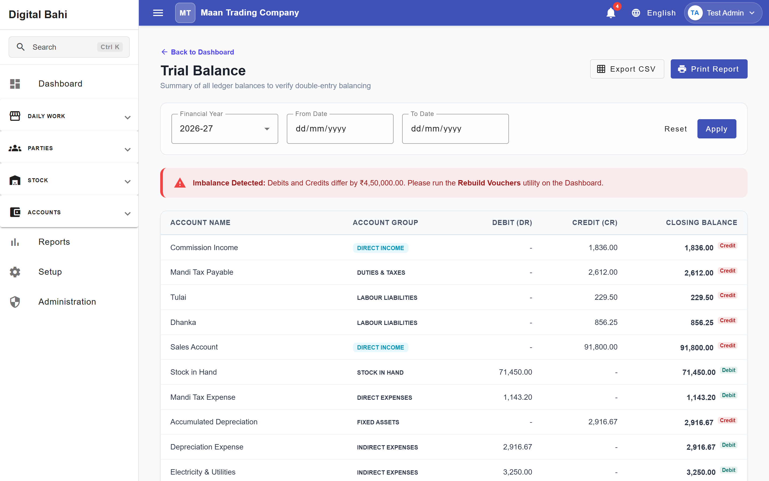Click the Daily Work storefront icon
Image resolution: width=769 pixels, height=481 pixels.
pos(15,116)
